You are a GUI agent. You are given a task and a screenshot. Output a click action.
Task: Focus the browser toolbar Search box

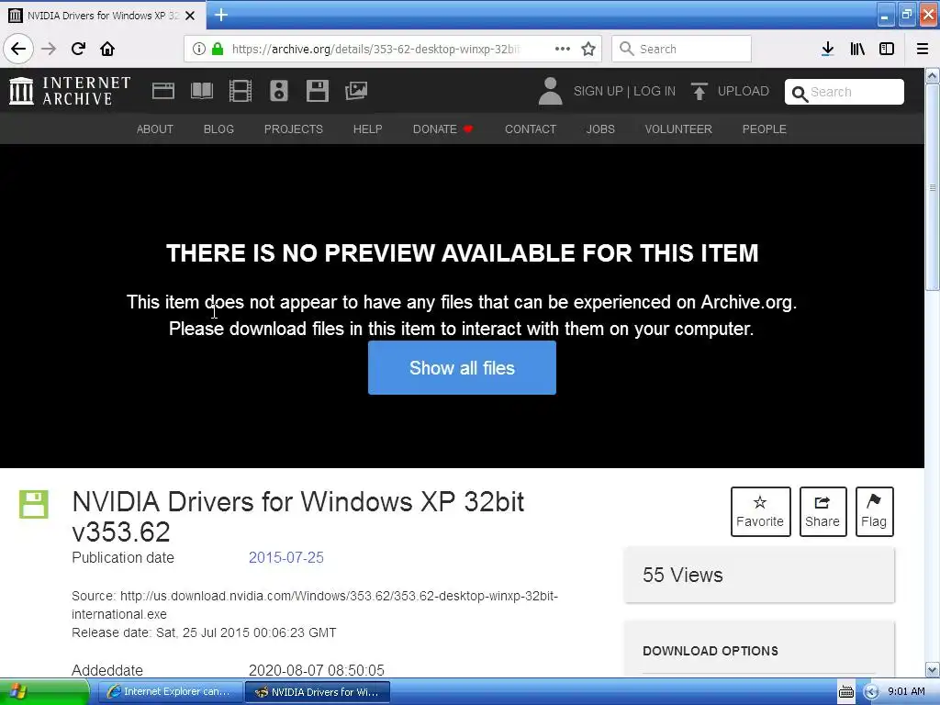[x=682, y=49]
